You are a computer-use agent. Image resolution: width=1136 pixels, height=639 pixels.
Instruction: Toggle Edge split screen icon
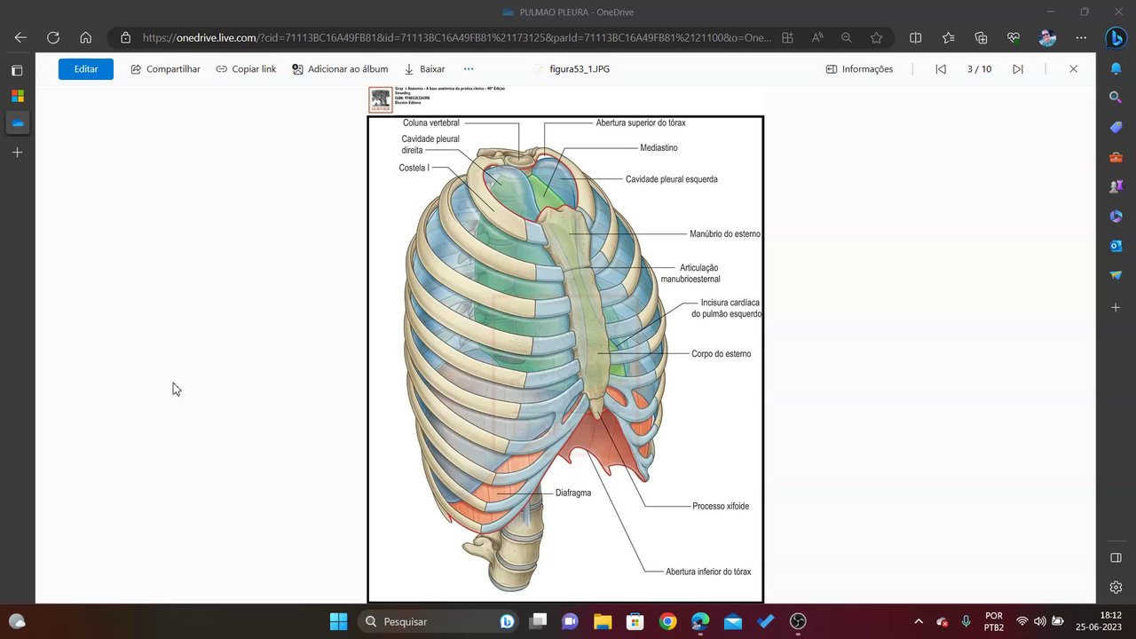(x=915, y=38)
